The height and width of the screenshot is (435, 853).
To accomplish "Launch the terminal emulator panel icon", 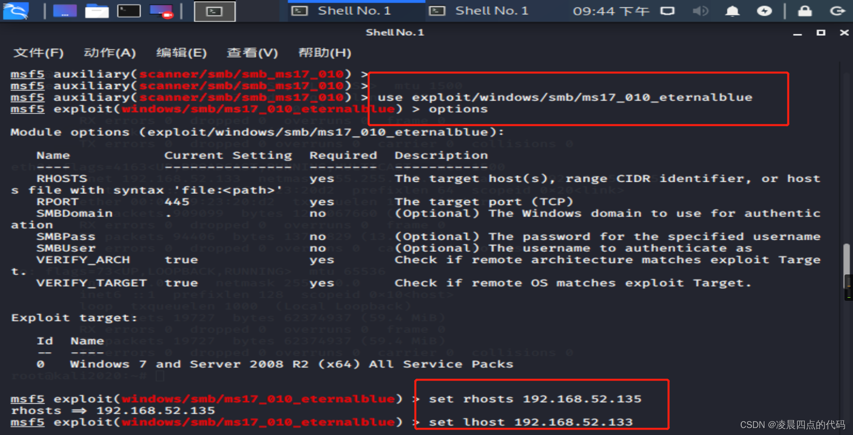I will [129, 11].
